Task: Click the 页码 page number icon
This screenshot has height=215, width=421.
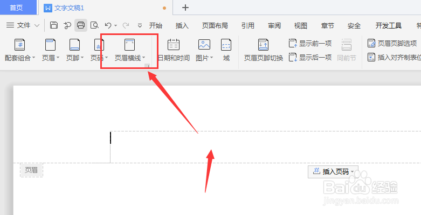Action: coord(99,45)
